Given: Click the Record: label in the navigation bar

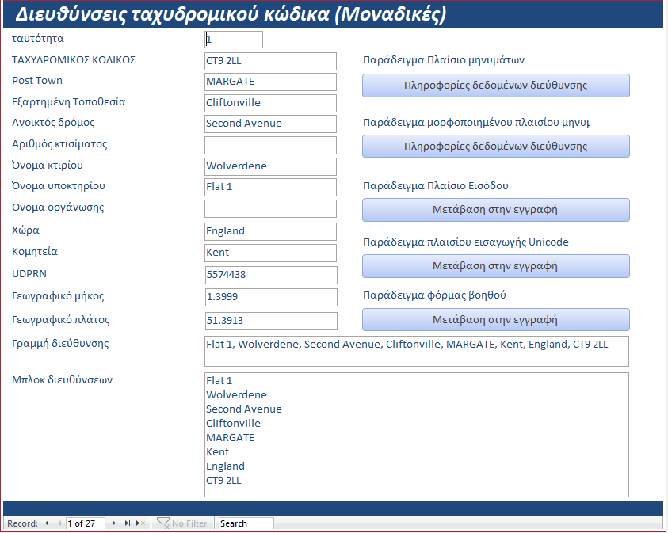Looking at the screenshot, I should pyautogui.click(x=22, y=523).
